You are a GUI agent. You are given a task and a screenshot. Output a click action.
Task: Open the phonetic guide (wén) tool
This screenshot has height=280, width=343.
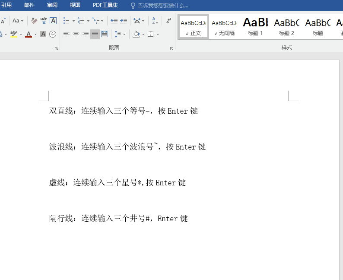(44, 21)
